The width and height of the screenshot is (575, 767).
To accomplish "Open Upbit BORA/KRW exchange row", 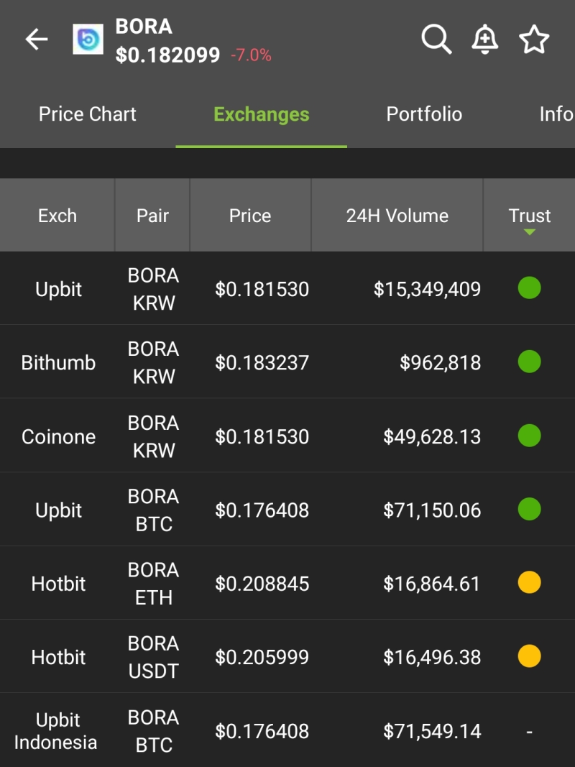I will (x=59, y=290).
